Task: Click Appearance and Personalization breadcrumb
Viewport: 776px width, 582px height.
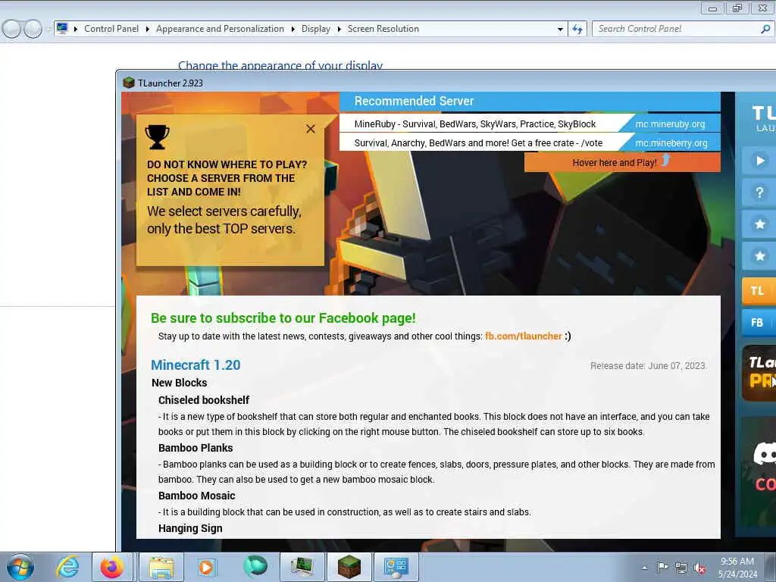Action: [x=220, y=29]
